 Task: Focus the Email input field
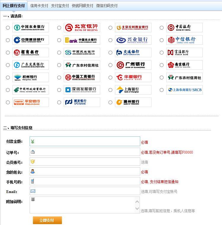pos(85,191)
